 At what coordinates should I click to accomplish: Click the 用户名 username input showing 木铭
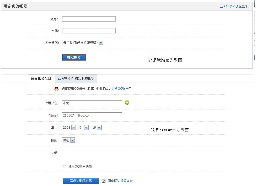click(92, 103)
